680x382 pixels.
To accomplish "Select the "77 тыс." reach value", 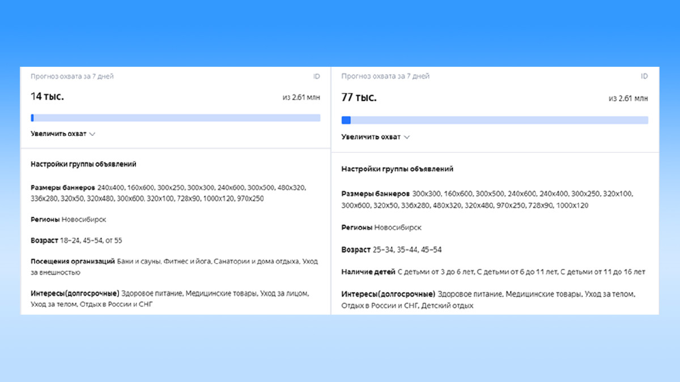I will tap(359, 97).
